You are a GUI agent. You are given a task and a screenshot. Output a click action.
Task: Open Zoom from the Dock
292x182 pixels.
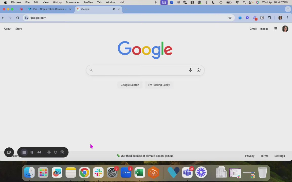[x=126, y=173]
